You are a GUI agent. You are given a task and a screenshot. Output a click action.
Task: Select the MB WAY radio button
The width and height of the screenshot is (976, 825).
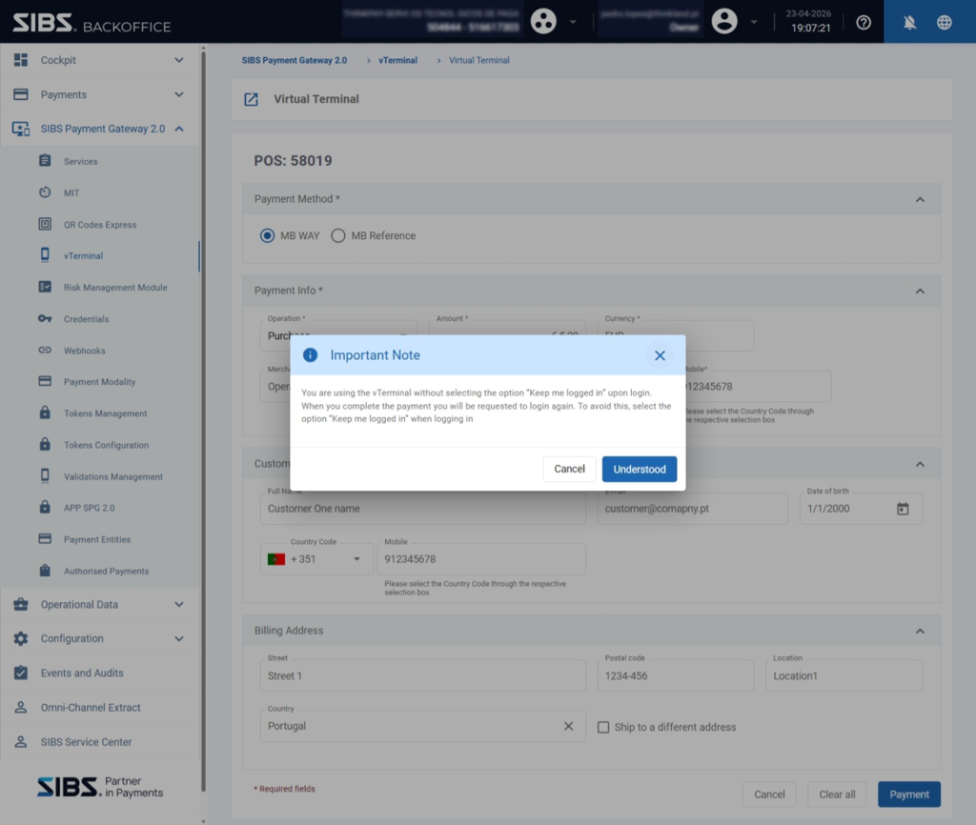[267, 236]
